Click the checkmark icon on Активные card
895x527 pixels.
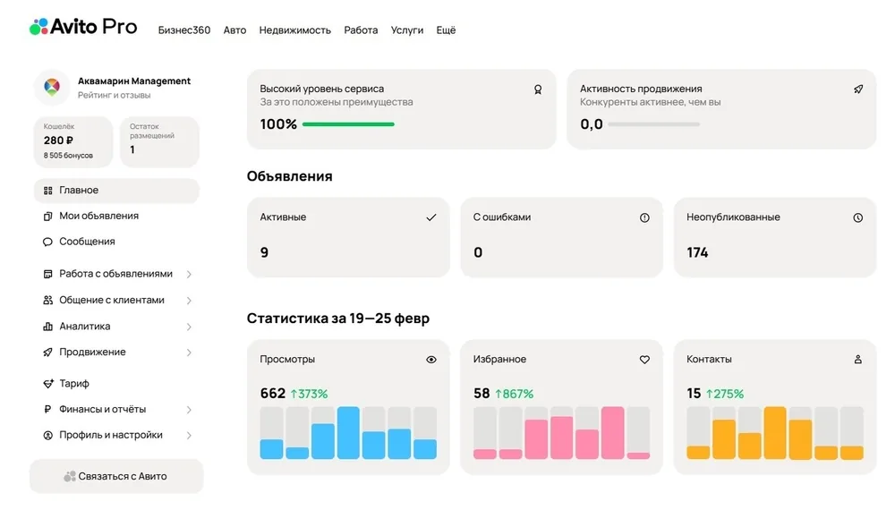(431, 217)
